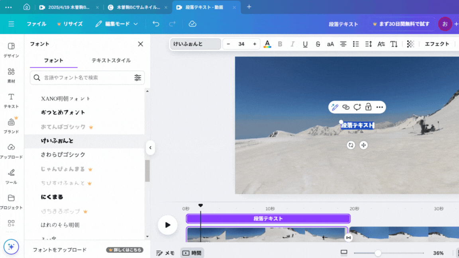Open the 編集モード dropdown
Screen dimensions: 459x258
[x=116, y=24]
